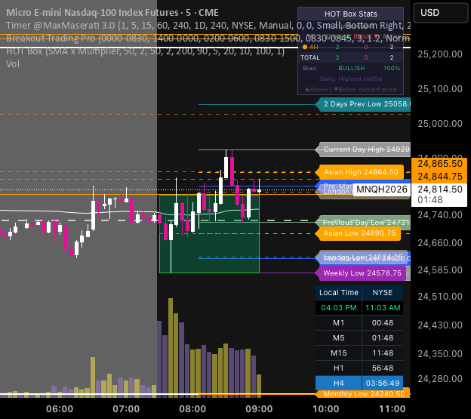Click 24,510.00 on the price axis
This screenshot has width=471, height=419.
(440, 297)
